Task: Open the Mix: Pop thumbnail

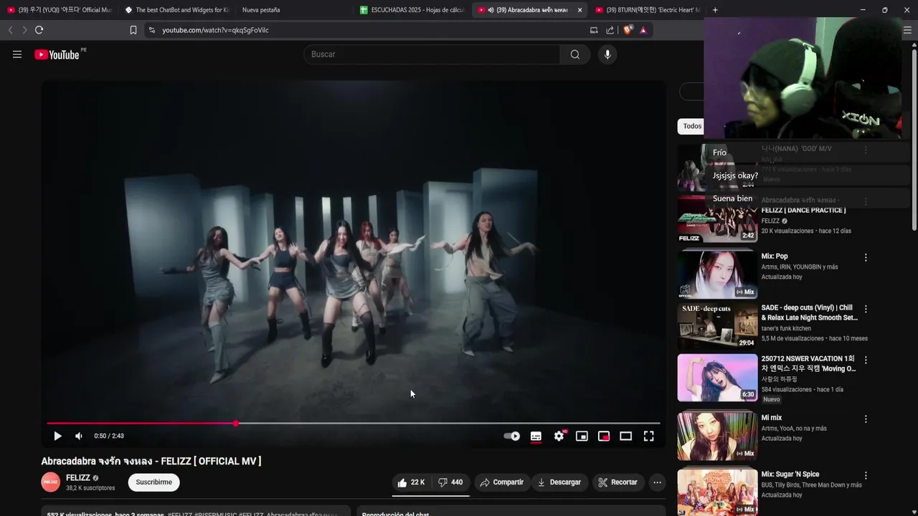Action: (x=717, y=274)
